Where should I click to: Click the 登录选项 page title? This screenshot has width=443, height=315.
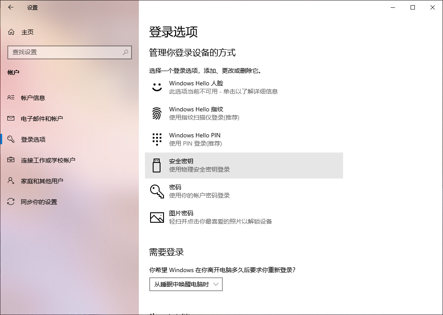click(173, 32)
